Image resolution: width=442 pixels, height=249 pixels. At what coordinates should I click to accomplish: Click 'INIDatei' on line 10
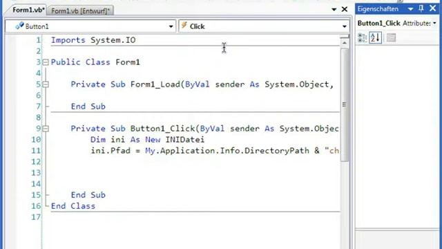point(184,140)
